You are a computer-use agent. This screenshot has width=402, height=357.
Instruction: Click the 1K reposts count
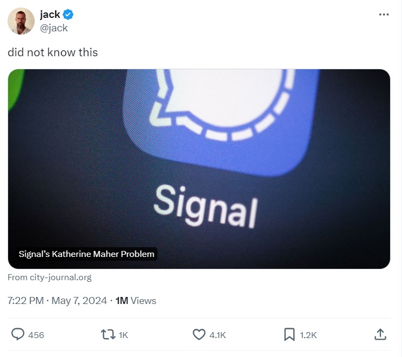(x=123, y=335)
